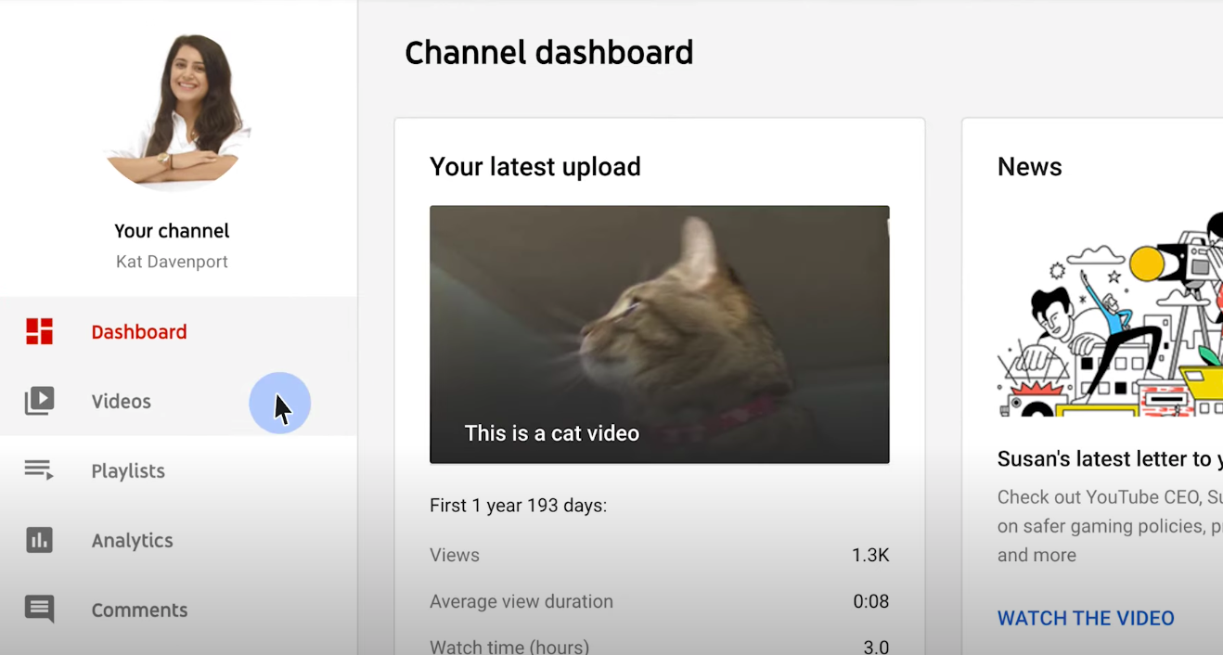Click the channel name Kat Davenport
The width and height of the screenshot is (1223, 655).
click(172, 262)
